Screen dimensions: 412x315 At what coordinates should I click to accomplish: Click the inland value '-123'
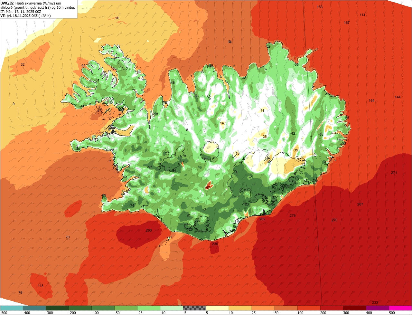coord(246,205)
